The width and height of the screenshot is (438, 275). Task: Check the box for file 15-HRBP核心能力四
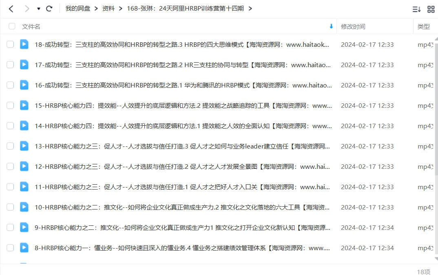coord(10,106)
